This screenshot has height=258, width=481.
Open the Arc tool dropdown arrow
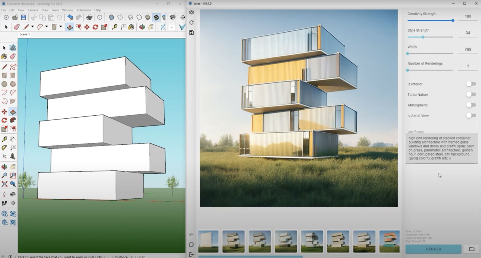tap(47, 27)
